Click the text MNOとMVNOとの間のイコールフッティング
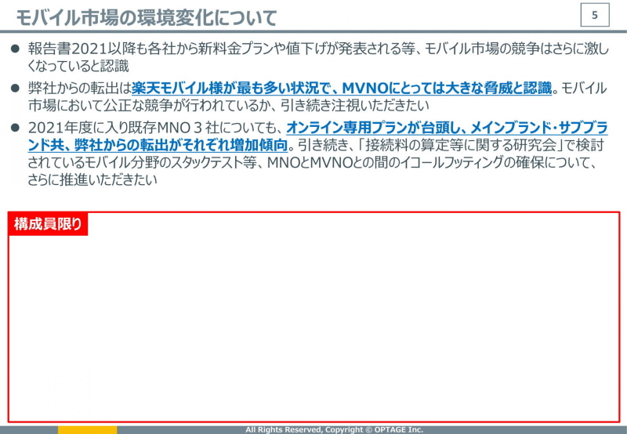The width and height of the screenshot is (627, 434). click(x=385, y=162)
